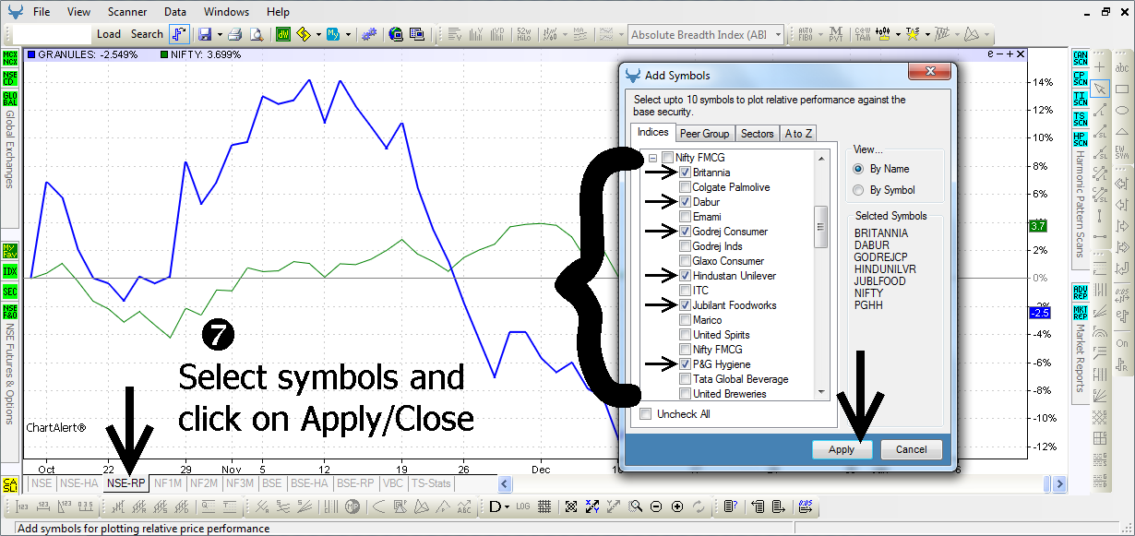This screenshot has width=1135, height=536.
Task: Click the zoom in plus icon
Action: click(677, 506)
